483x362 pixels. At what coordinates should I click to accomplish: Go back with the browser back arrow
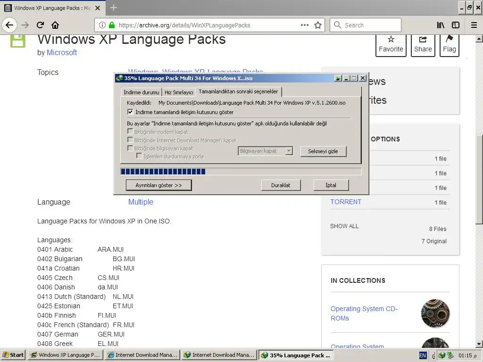coord(9,25)
